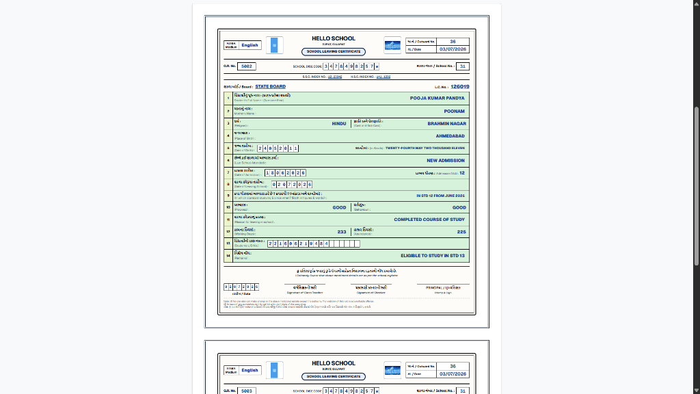Viewport: 700px width, 394px height.
Task: Click the attendance value 225
Action: [461, 232]
